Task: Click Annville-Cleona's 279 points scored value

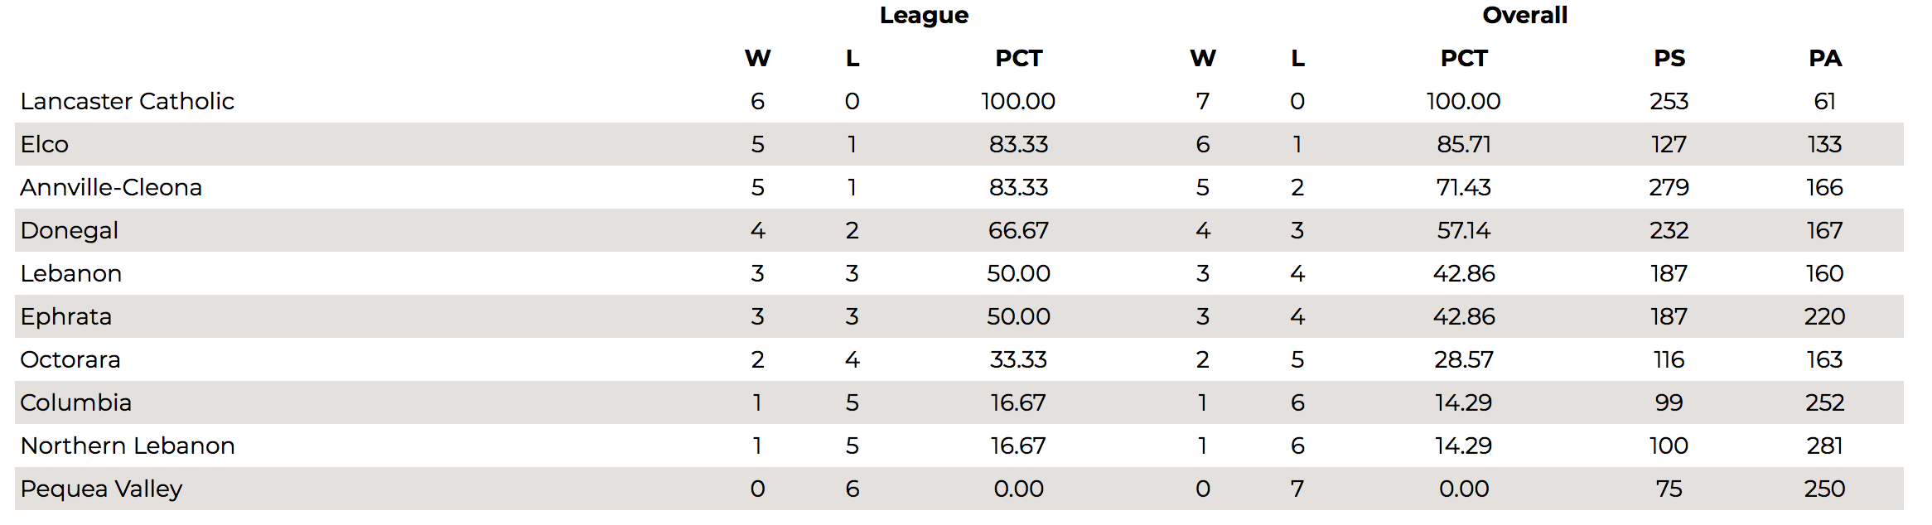Action: (1669, 187)
